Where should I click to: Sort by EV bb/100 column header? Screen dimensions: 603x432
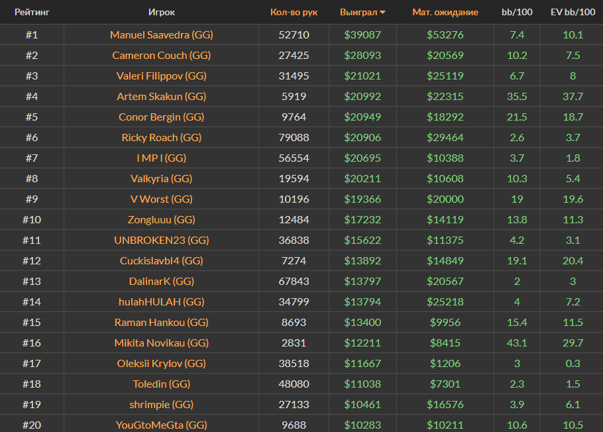point(572,12)
